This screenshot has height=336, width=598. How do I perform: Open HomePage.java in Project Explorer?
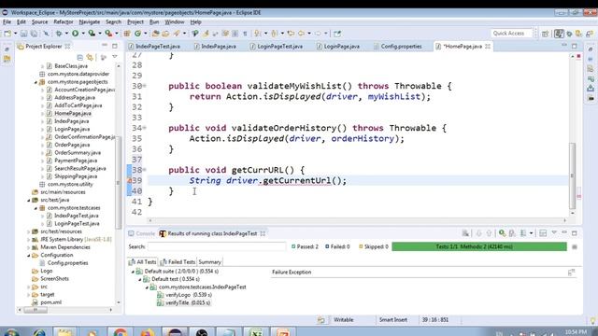click(x=73, y=114)
